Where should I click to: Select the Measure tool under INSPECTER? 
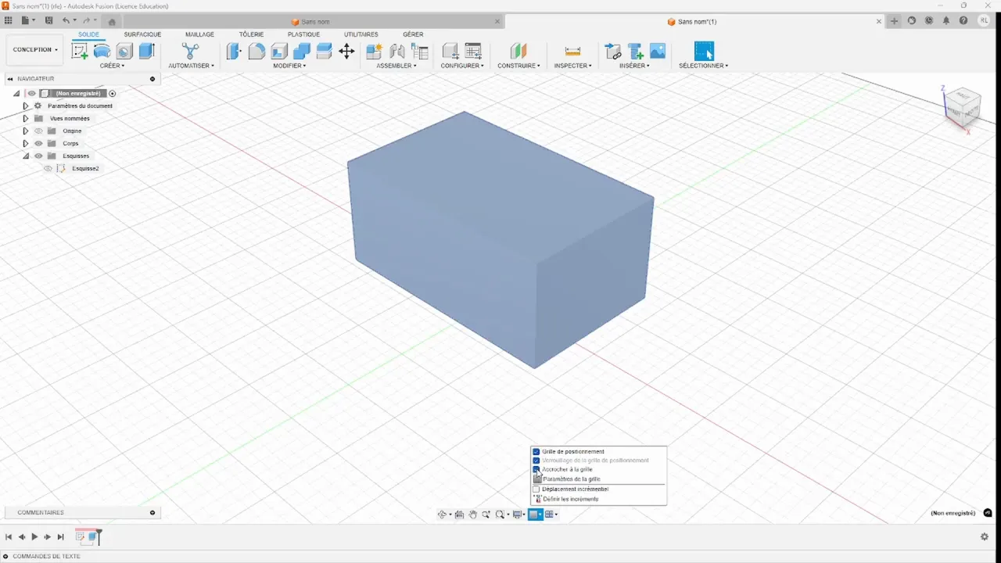point(572,51)
